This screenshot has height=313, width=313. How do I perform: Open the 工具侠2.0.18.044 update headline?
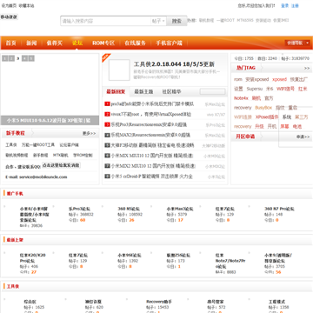point(174,64)
